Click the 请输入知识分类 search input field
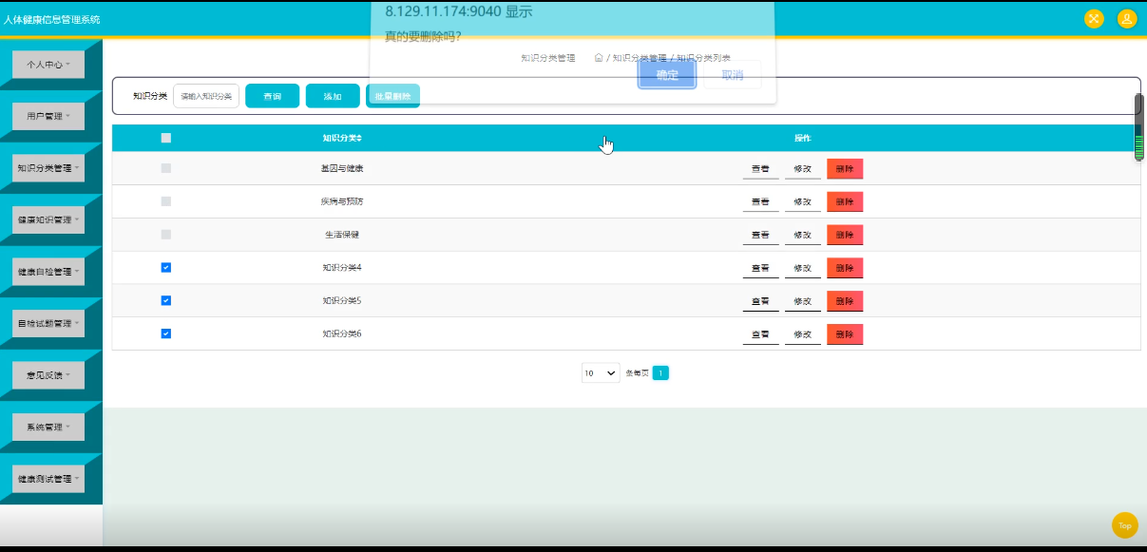The width and height of the screenshot is (1147, 552). [x=205, y=95]
